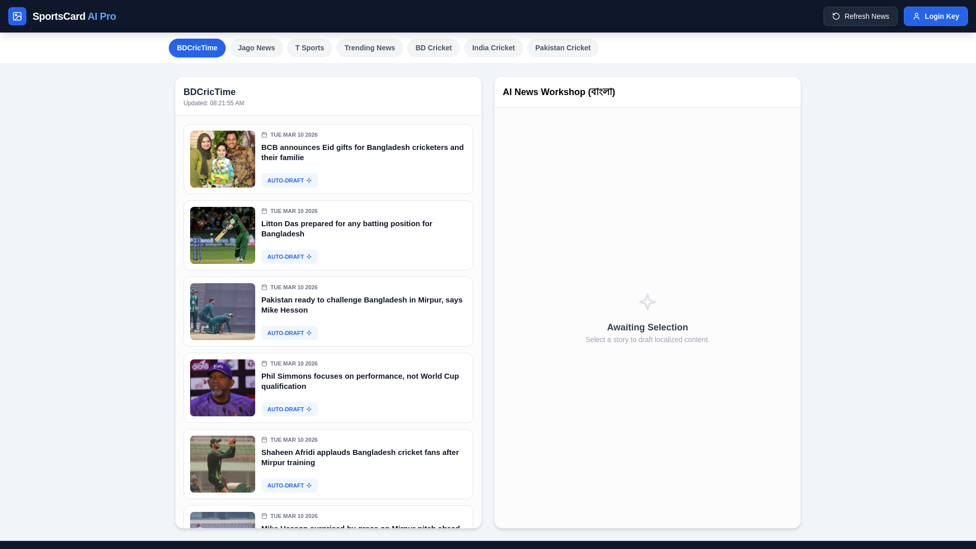Click the calendar icon on the Litton Das story

tap(264, 211)
